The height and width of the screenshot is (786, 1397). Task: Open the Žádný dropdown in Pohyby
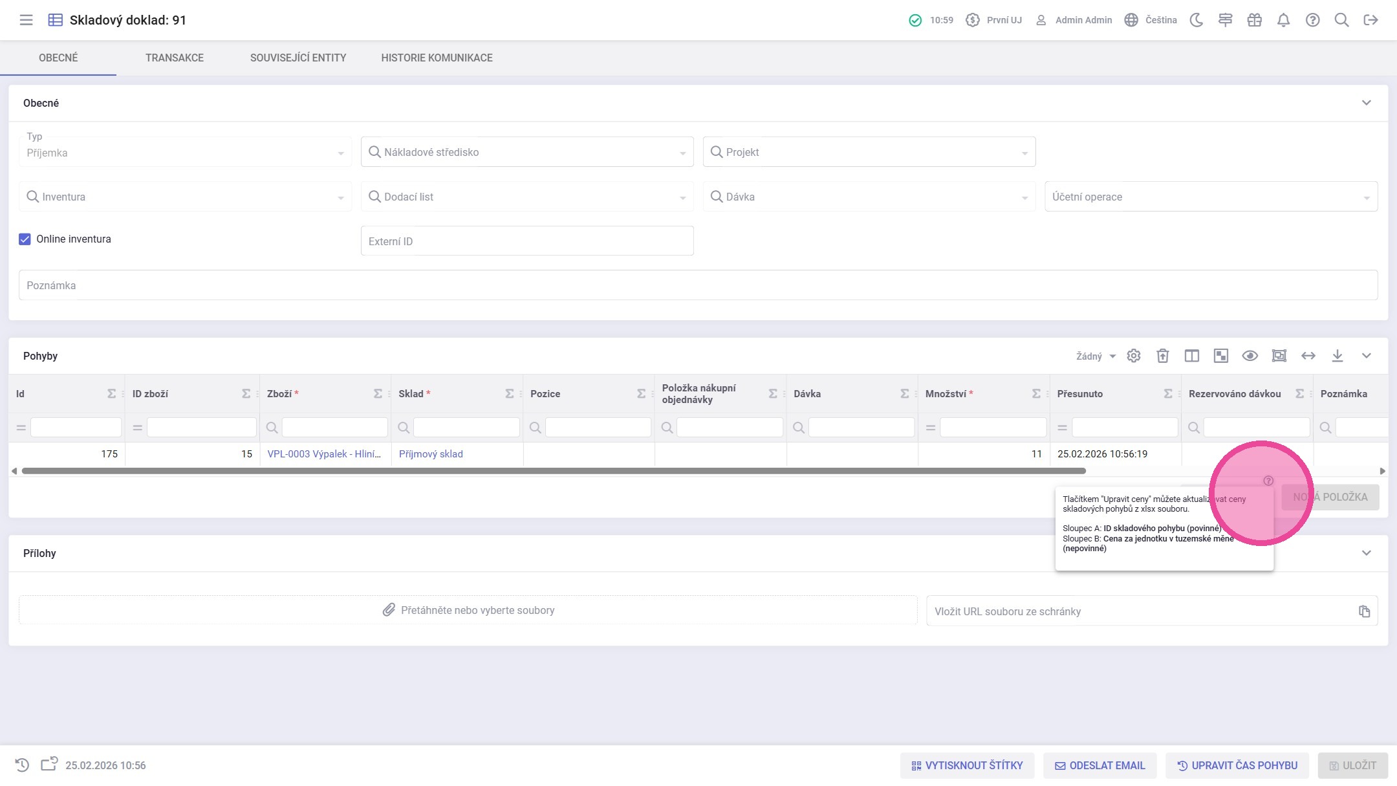[x=1096, y=356]
